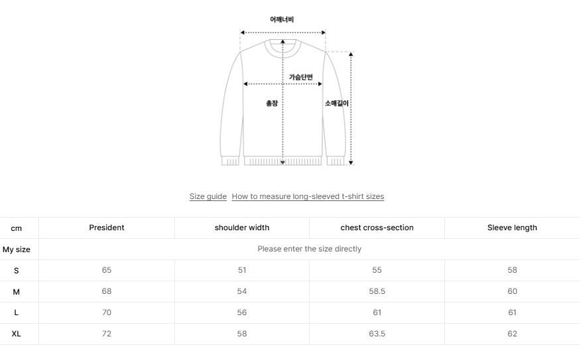The height and width of the screenshot is (351, 583).
Task: Click the 총장 label on the diagram
Action: coord(272,104)
